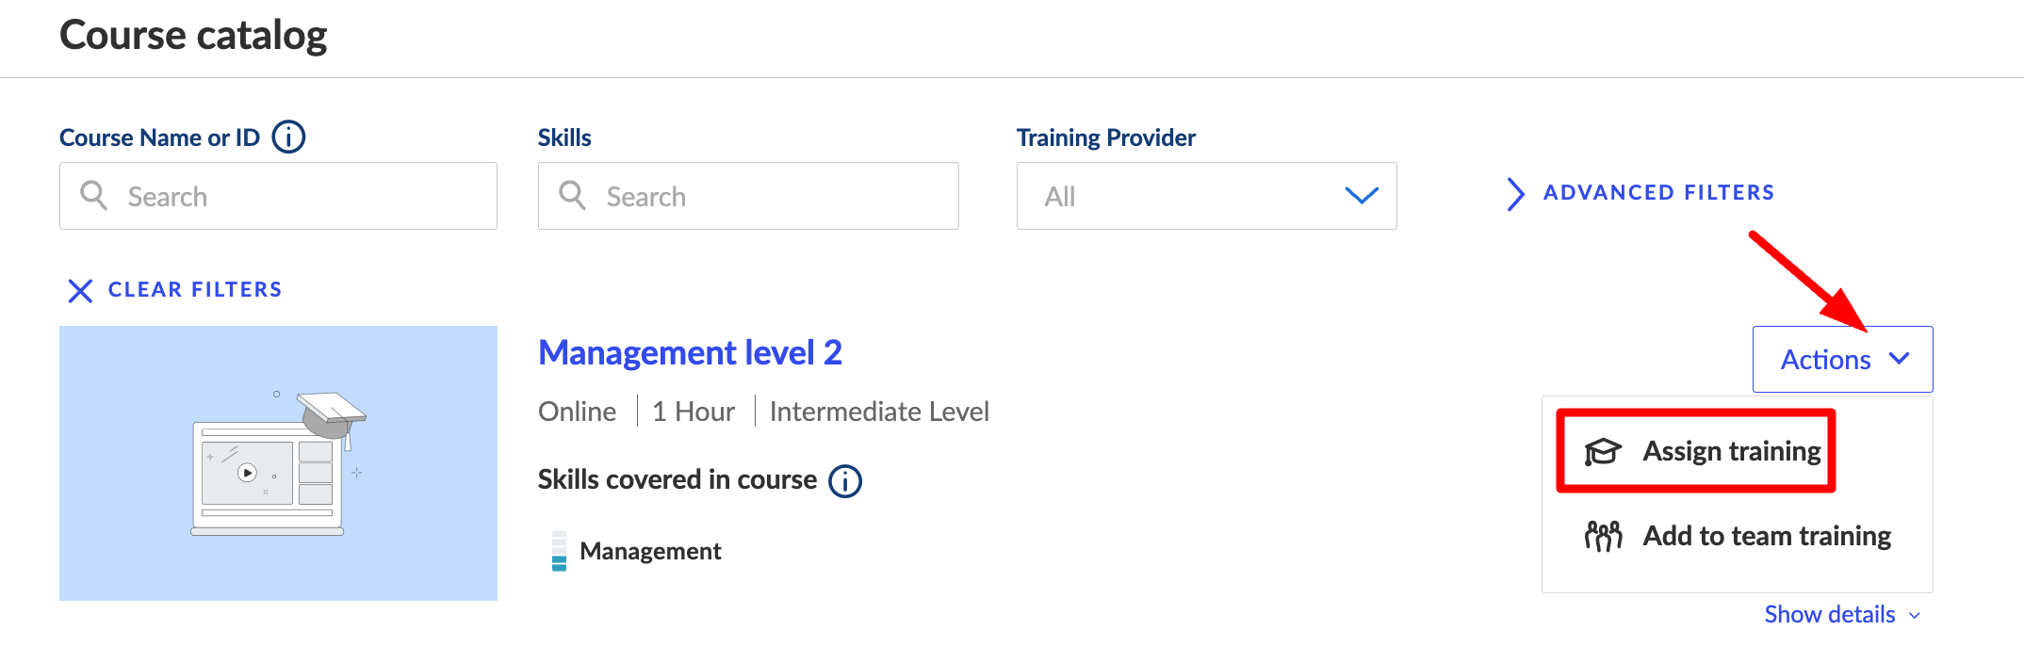
Task: Click the Clear Filters link
Action: click(194, 290)
